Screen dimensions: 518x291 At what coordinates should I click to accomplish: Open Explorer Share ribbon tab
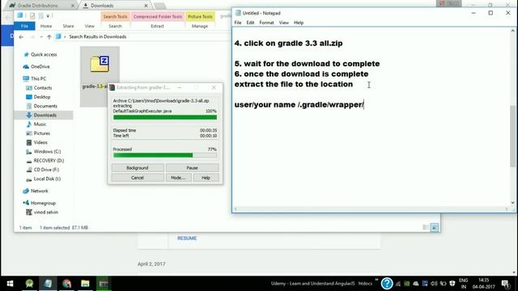coord(68,26)
